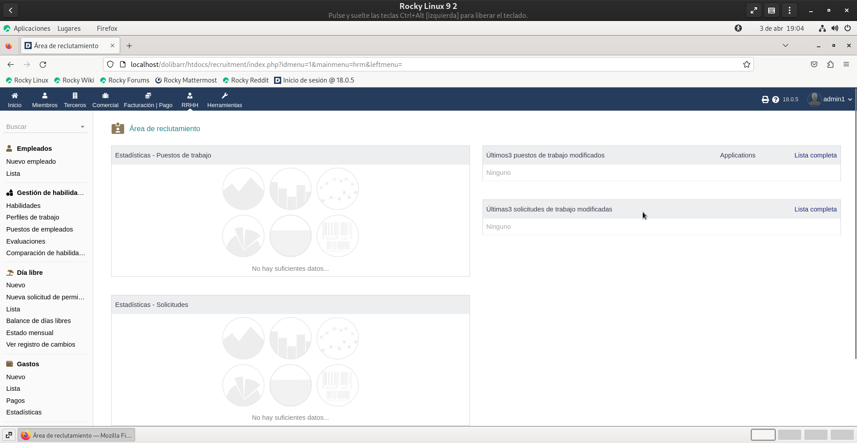Open the Miembros module icon
The width and height of the screenshot is (857, 443).
(45, 95)
